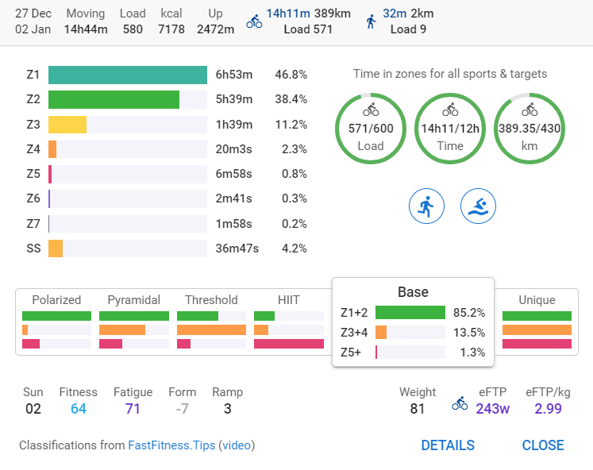Screen dimensions: 593x470
Task: Select the Threshold classification
Action: pos(211,321)
